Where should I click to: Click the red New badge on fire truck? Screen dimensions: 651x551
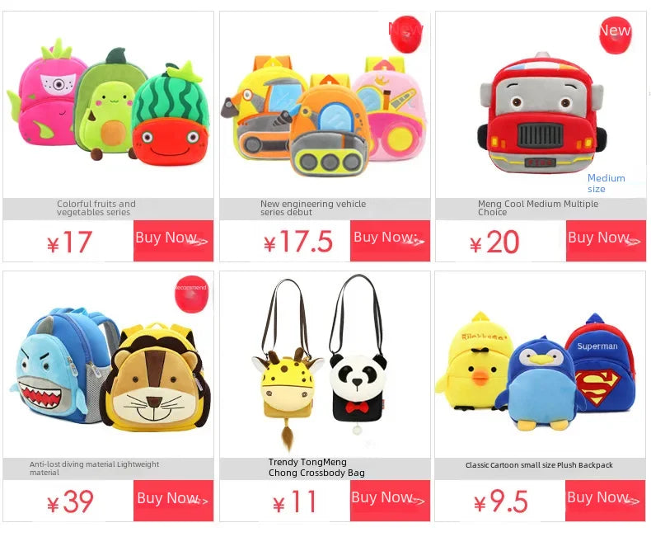616,35
